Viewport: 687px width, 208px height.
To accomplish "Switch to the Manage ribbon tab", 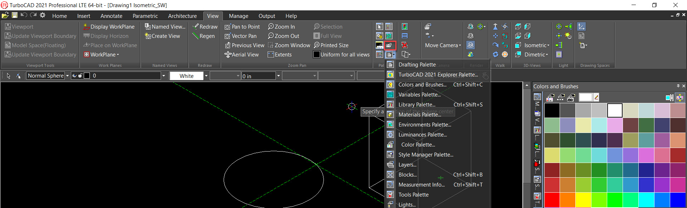I will (x=239, y=16).
